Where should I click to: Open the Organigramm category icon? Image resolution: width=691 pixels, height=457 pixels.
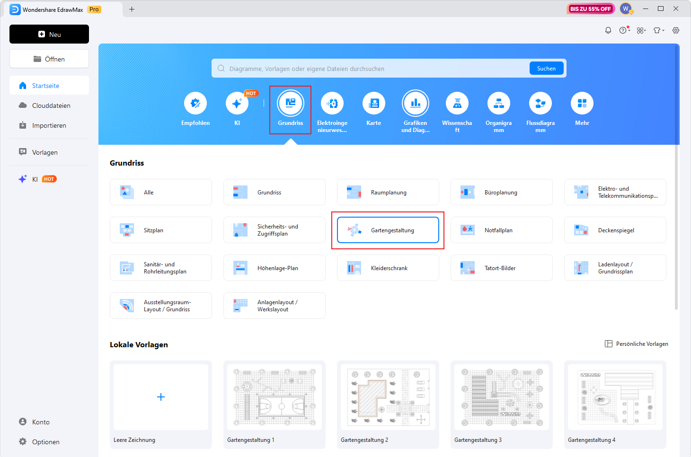point(498,104)
